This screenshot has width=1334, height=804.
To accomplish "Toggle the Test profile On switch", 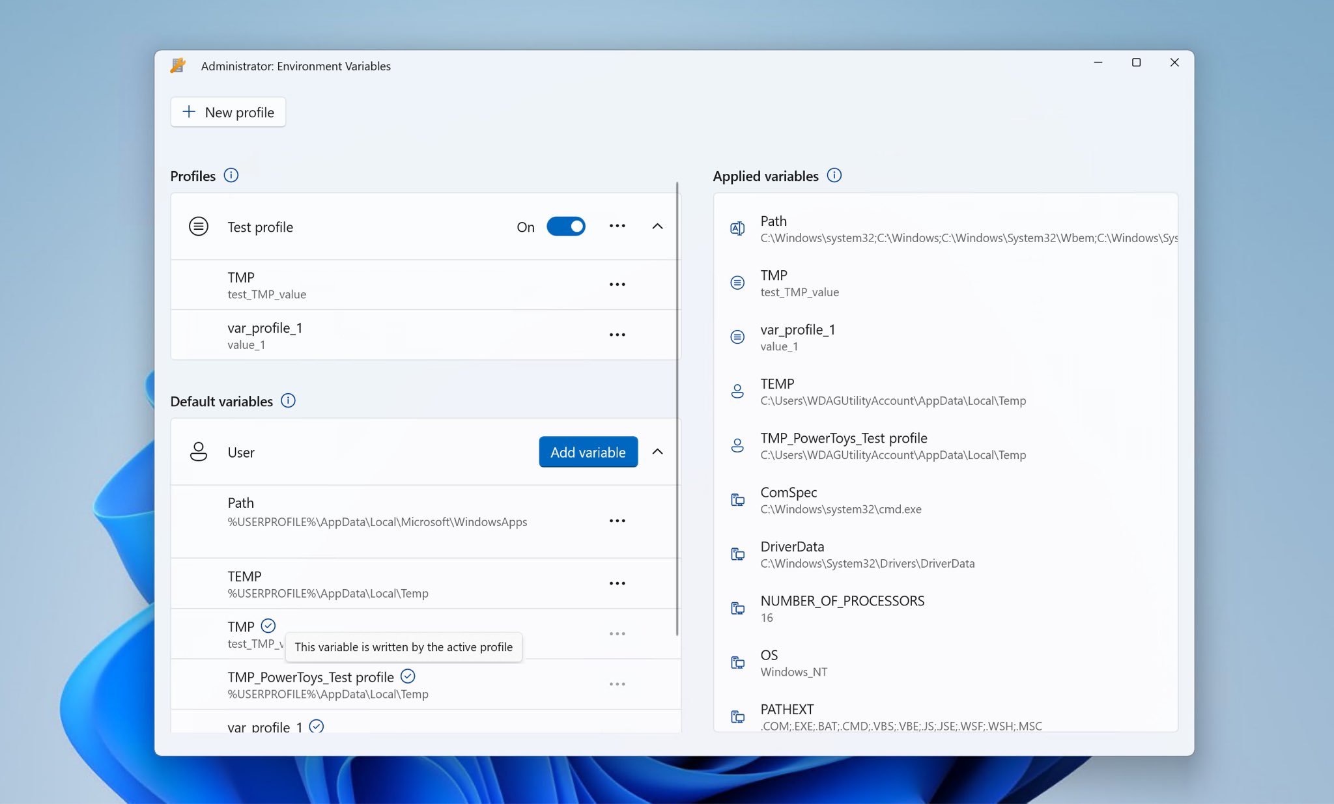I will click(x=565, y=227).
